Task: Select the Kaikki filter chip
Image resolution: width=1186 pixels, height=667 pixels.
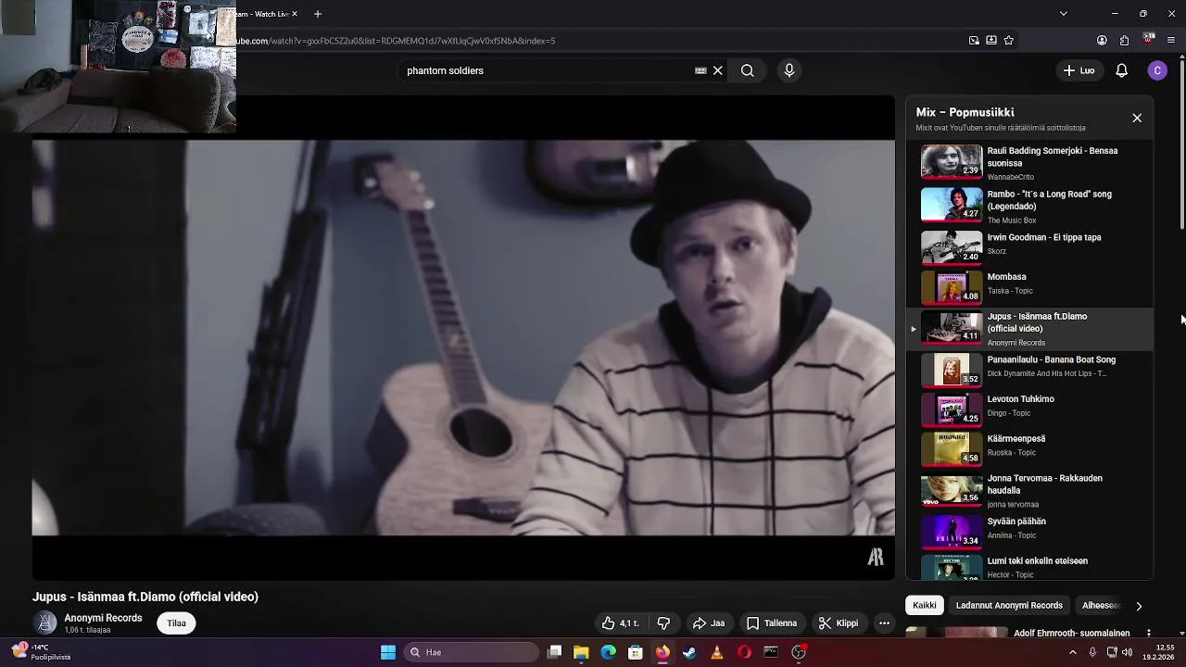Action: pos(925,605)
